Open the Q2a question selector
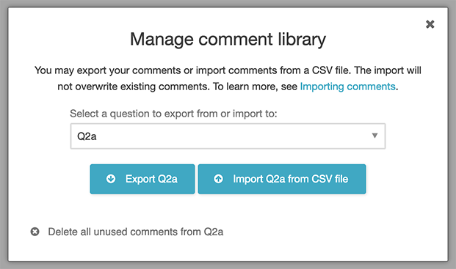Viewport: 456px width, 269px height. (x=228, y=136)
